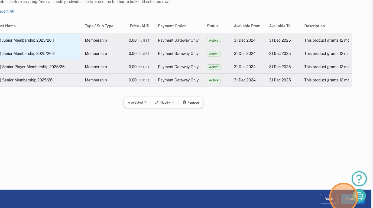Image resolution: width=373 pixels, height=208 pixels.
Task: Click Active status badge for Senior Player Membership
Action: point(214,67)
